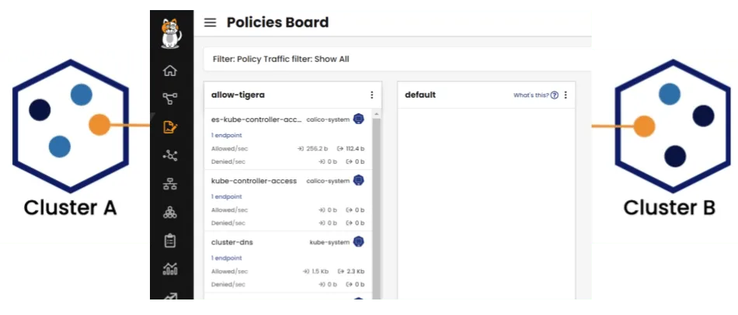This screenshot has height=315, width=738.
Task: Click es-kube-controller-access policy badge icon
Action: 359,119
